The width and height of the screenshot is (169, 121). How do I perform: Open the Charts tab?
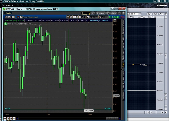click(x=8, y=13)
